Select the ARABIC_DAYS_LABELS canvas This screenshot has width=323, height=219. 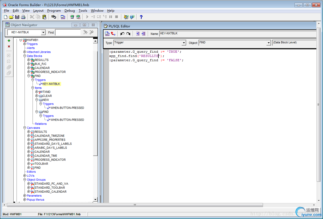coord(51,148)
